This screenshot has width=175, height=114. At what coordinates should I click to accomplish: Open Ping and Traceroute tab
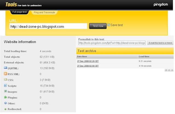click(44, 12)
